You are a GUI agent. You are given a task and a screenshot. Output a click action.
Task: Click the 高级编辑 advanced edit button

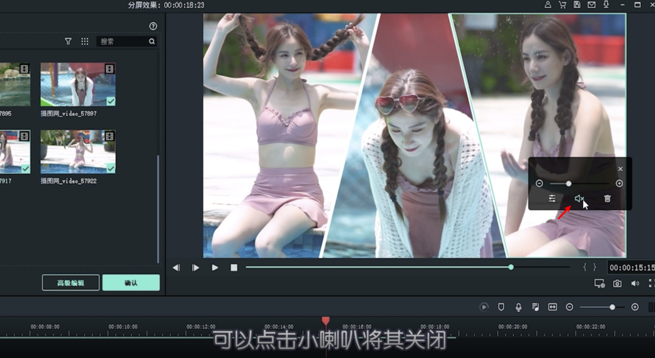pos(71,283)
